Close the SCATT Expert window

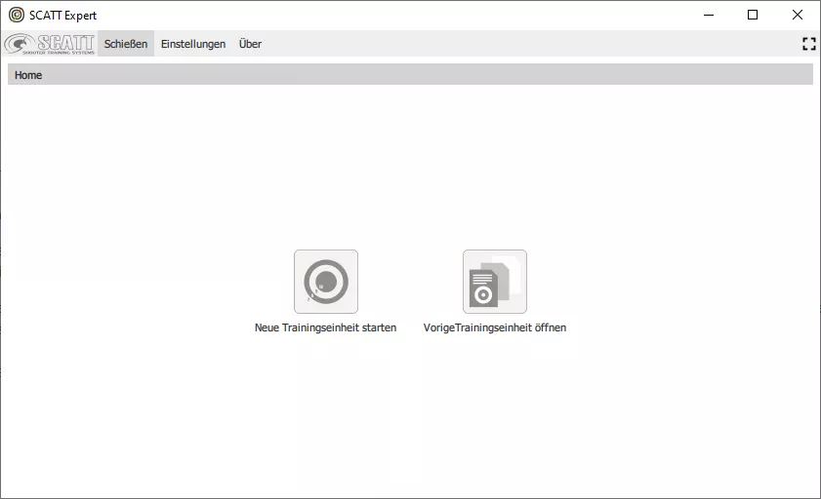coord(797,15)
